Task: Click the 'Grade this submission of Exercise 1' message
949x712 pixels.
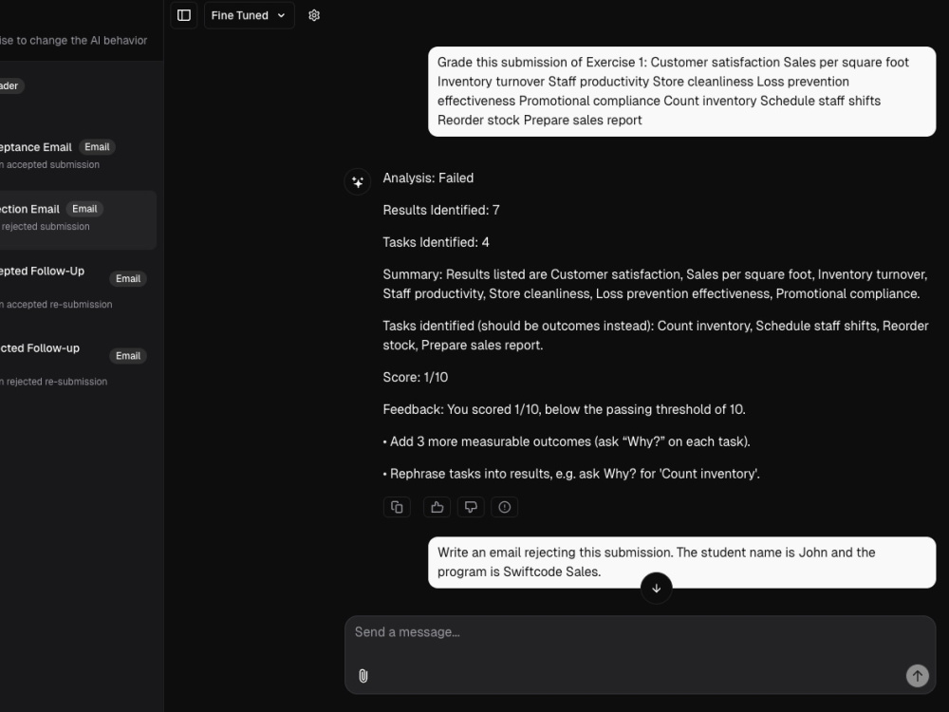Action: (x=682, y=91)
